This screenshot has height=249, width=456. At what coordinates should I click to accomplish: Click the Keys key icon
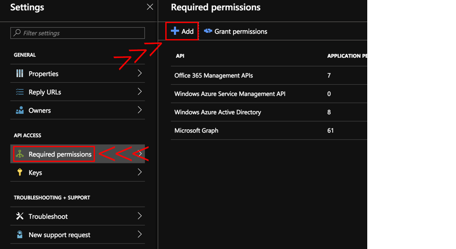[20, 172]
